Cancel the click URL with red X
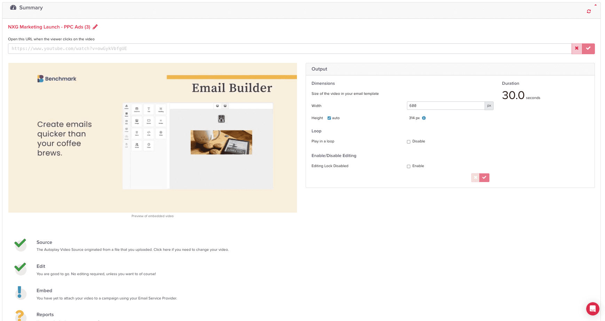Screen dimensions: 605x321 577,49
